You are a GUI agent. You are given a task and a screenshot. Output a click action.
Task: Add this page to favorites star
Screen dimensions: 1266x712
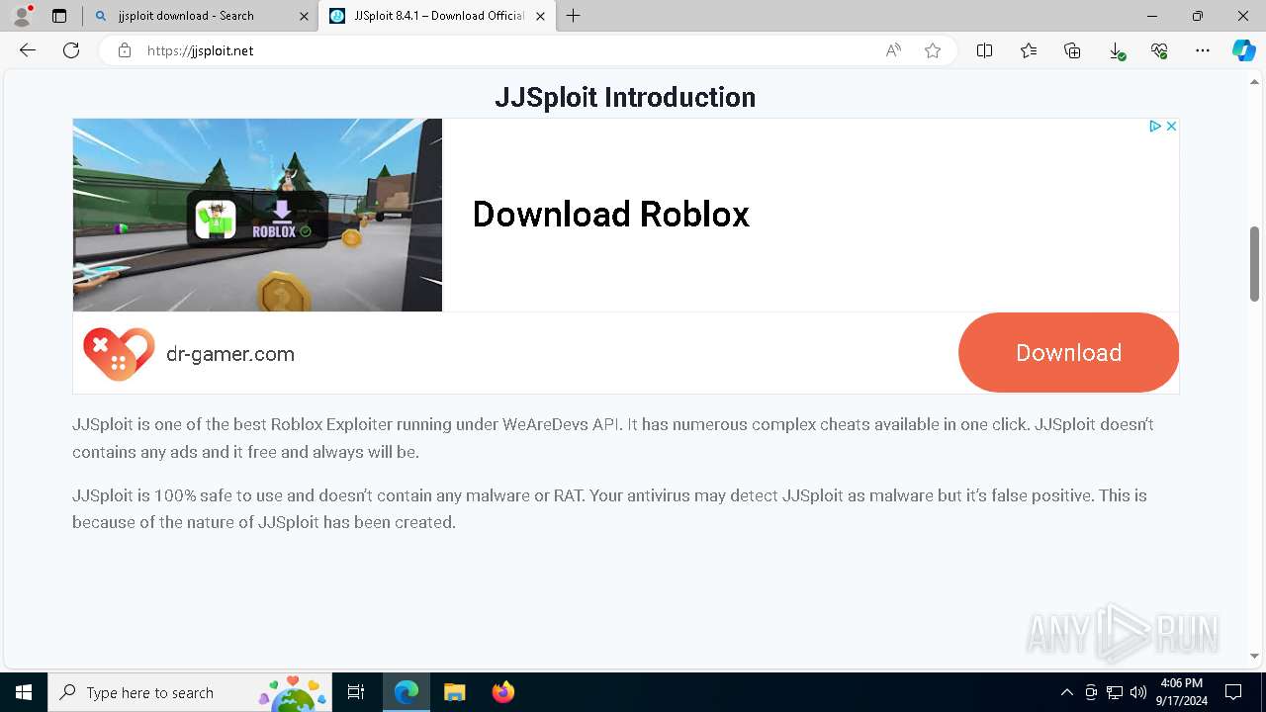click(933, 50)
